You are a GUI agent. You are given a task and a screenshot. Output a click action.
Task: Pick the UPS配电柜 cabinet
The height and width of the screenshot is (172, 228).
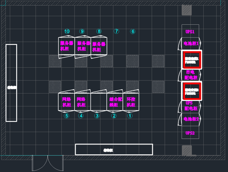[190, 106]
